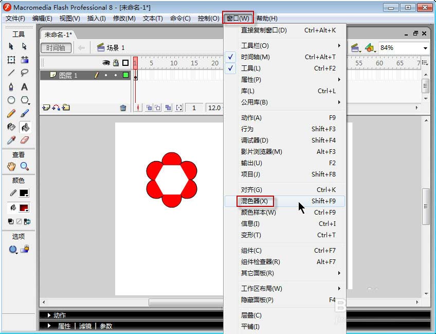Expand the 属性(P) submenu
Viewport: 436px width, 334px height.
[285, 80]
